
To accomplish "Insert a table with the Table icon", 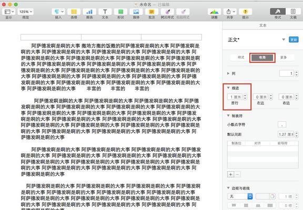I will click(74, 12).
